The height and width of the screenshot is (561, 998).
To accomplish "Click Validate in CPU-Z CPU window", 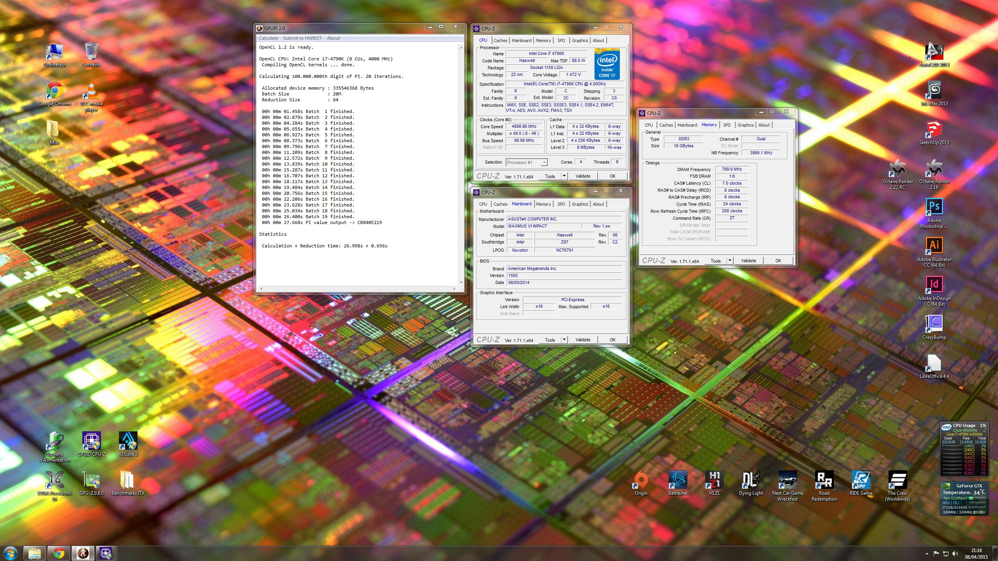I will [583, 176].
